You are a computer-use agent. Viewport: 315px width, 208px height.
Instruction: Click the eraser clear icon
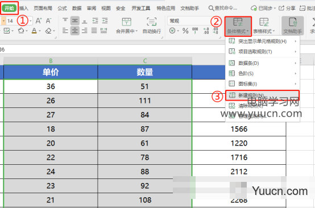click(48, 31)
